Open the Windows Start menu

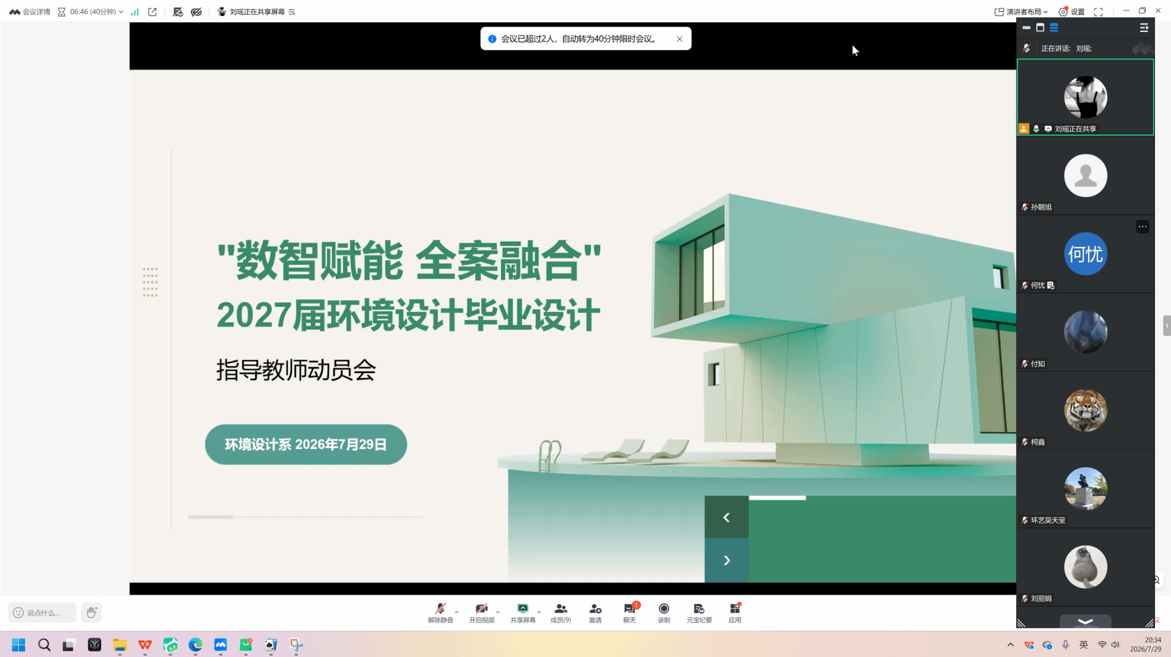pyautogui.click(x=18, y=645)
